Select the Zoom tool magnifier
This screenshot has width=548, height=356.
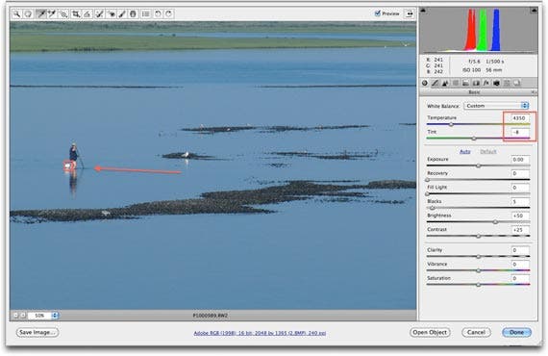(x=16, y=14)
